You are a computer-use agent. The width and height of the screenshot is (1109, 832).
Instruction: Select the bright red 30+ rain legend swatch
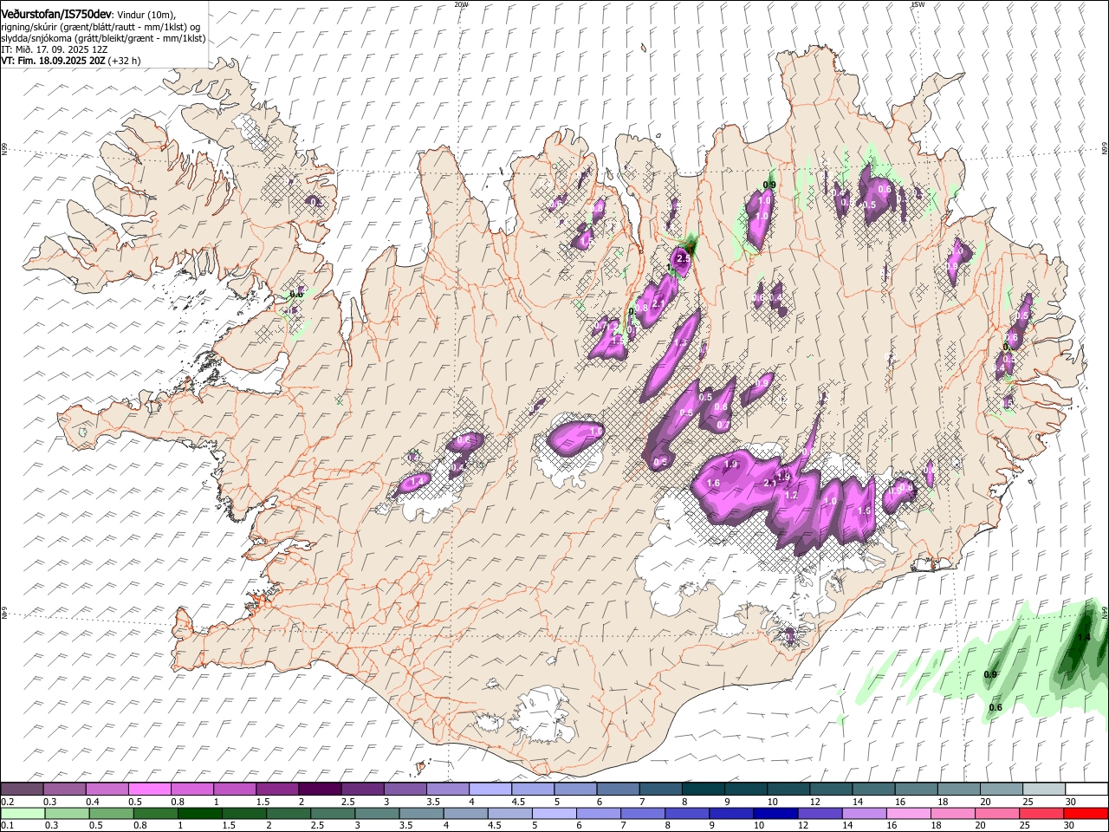pyautogui.click(x=1086, y=813)
